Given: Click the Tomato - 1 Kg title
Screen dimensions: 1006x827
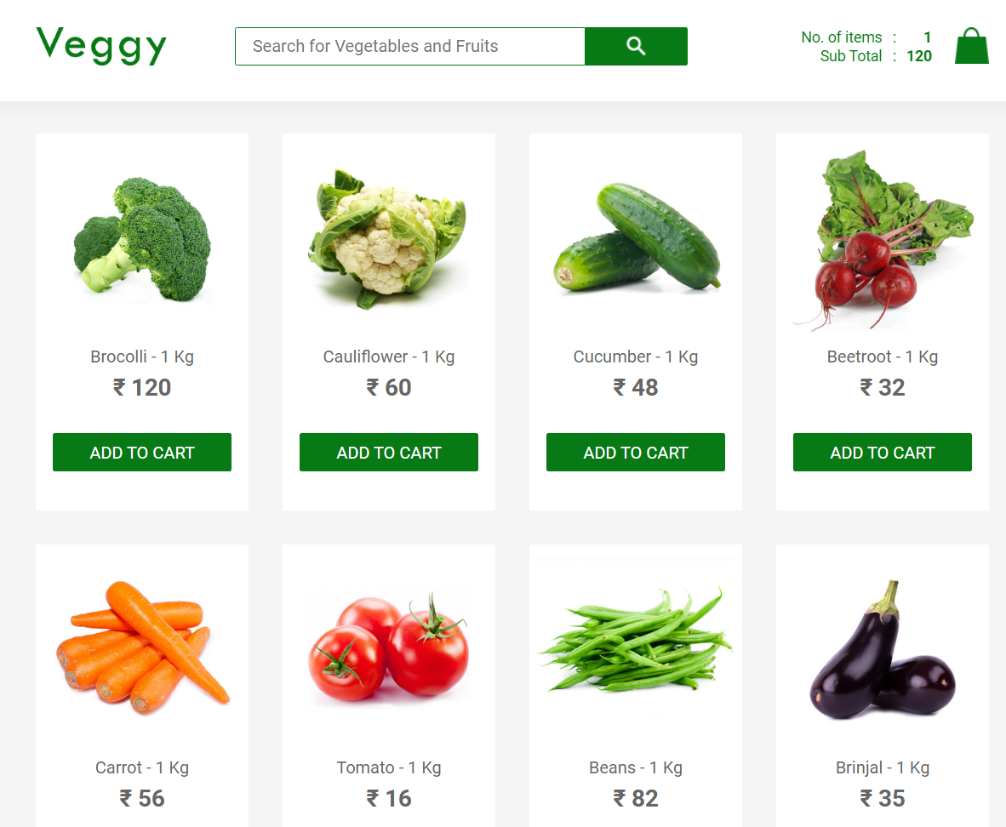Looking at the screenshot, I should 389,767.
